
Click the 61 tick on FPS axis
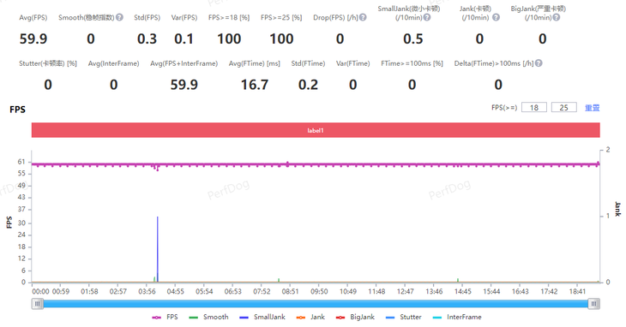point(21,162)
